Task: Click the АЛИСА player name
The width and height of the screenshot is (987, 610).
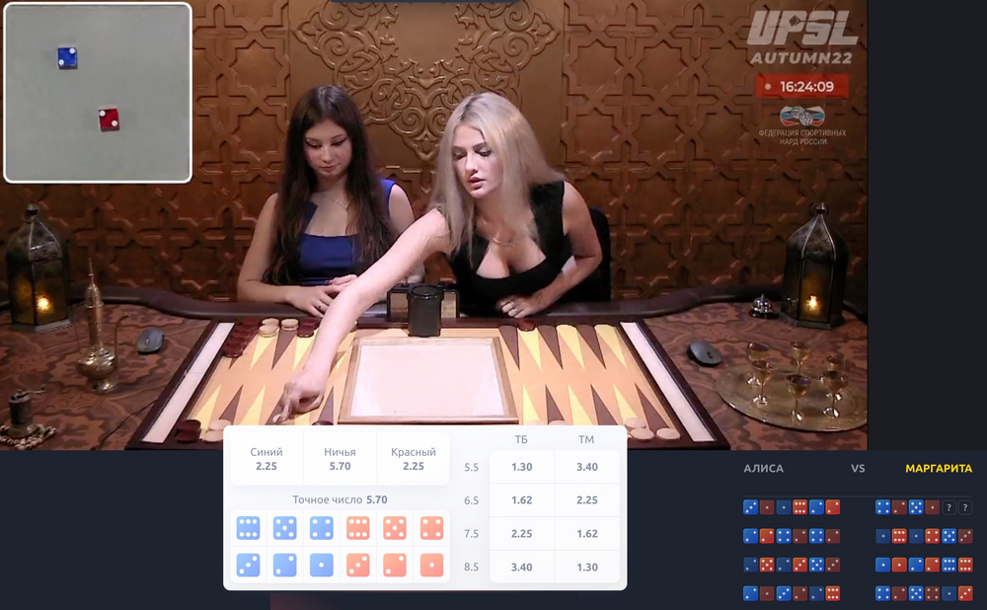Action: point(764,469)
